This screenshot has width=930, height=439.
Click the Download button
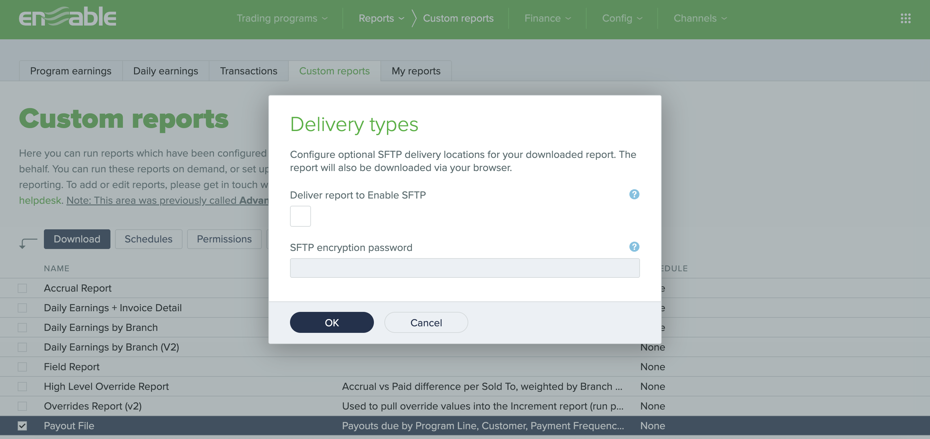coord(77,239)
